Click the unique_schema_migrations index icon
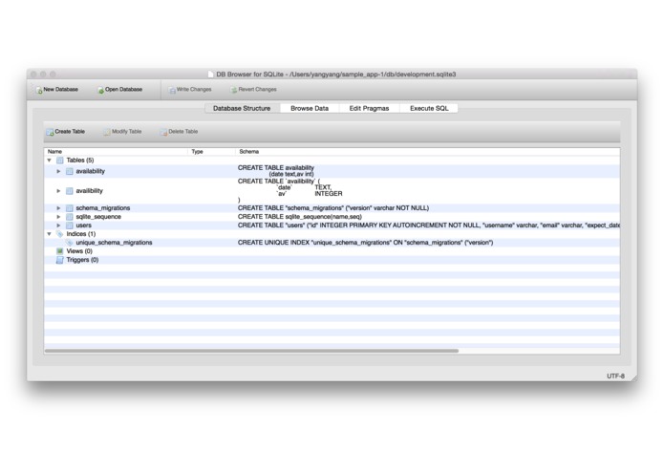The image size is (664, 472). (x=70, y=243)
